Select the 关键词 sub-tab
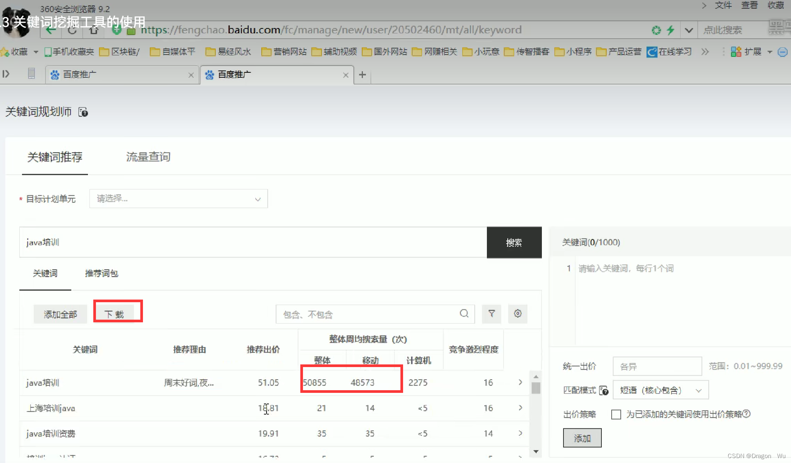This screenshot has width=791, height=463. click(x=45, y=273)
